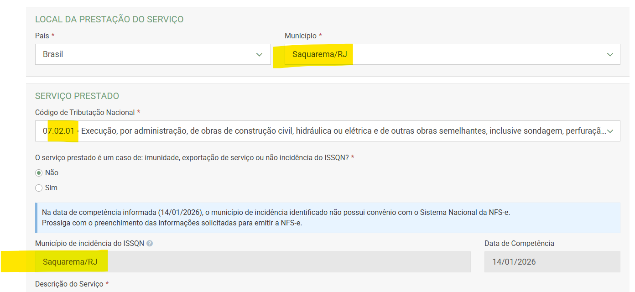Click the Data de Competência 14/01/2026 field
The height and width of the screenshot is (292, 635).
(552, 262)
